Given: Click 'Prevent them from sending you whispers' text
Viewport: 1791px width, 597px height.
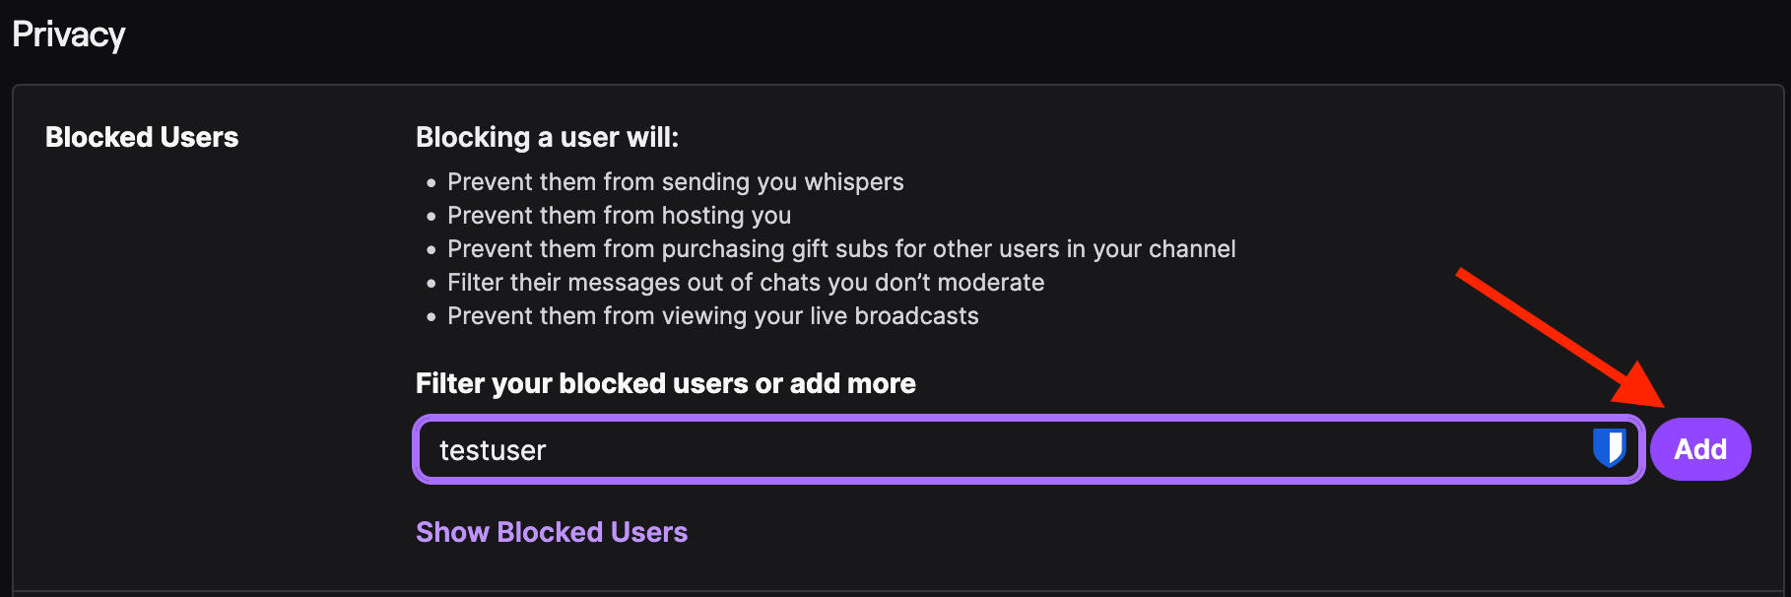Looking at the screenshot, I should [x=675, y=182].
